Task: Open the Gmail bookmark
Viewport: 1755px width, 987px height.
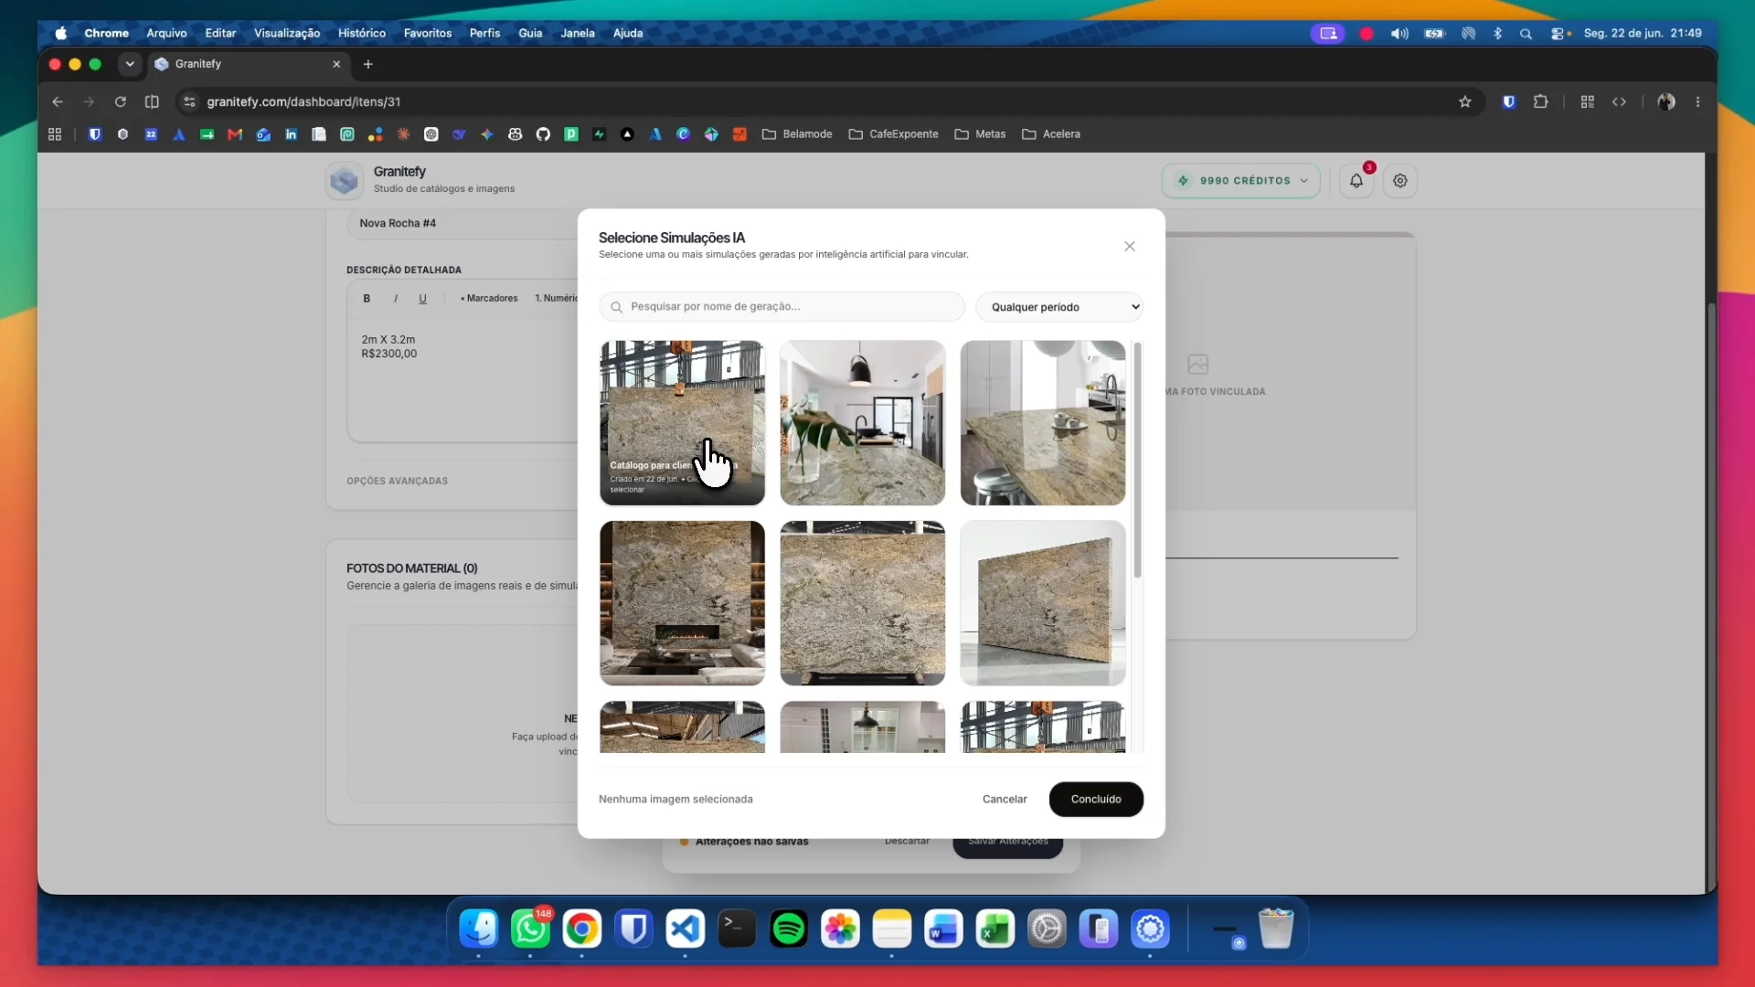Action: [235, 134]
